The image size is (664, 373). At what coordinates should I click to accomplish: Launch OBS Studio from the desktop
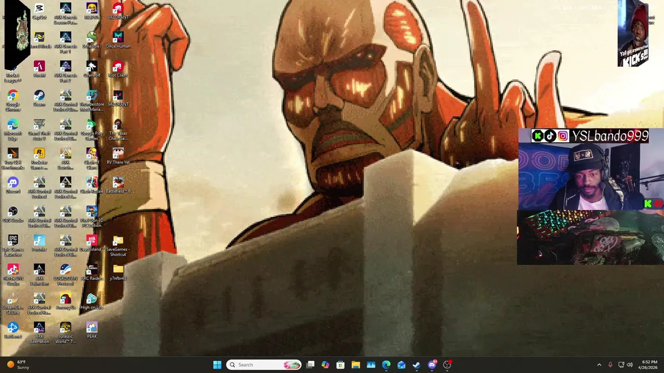(x=13, y=214)
